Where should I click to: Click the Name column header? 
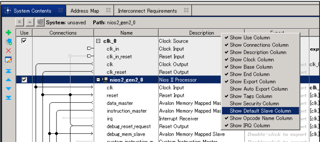[x=126, y=33]
